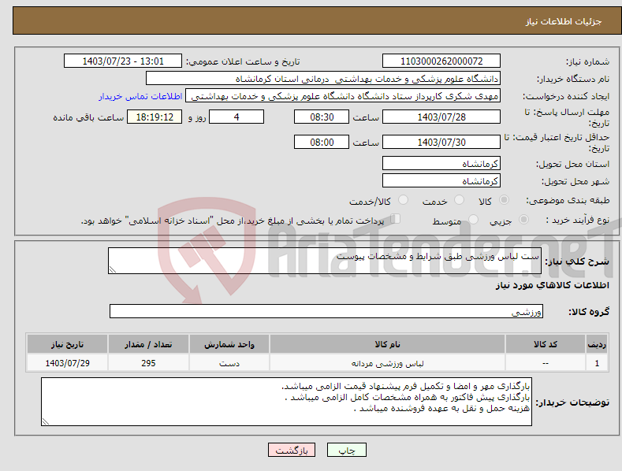Click the need date cell 1403/07/29
This screenshot has width=622, height=471.
coord(68,363)
